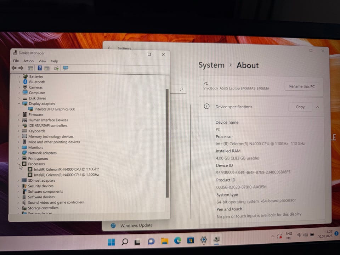Image resolution: width=340 pixels, height=255 pixels.
Task: Select Sound, video and game controllers
Action: 56,202
